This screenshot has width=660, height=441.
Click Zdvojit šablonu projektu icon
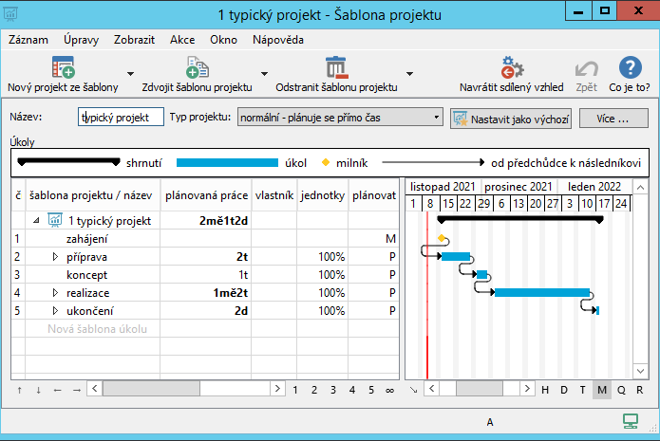pos(197,68)
